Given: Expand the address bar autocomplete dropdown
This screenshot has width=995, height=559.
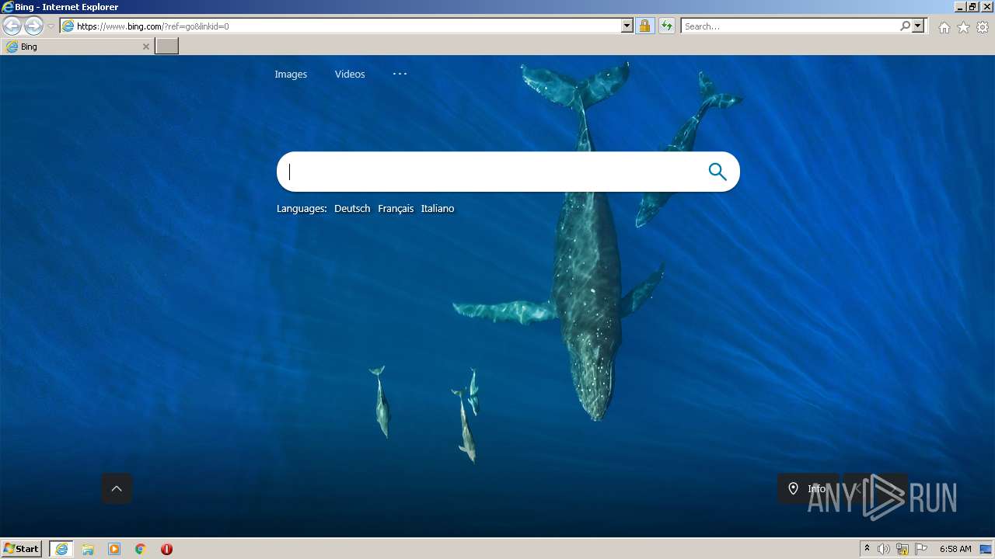Looking at the screenshot, I should (x=627, y=26).
